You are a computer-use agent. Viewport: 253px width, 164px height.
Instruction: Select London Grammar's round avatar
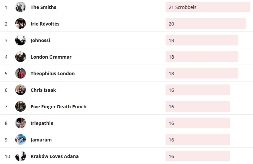pos(21,57)
